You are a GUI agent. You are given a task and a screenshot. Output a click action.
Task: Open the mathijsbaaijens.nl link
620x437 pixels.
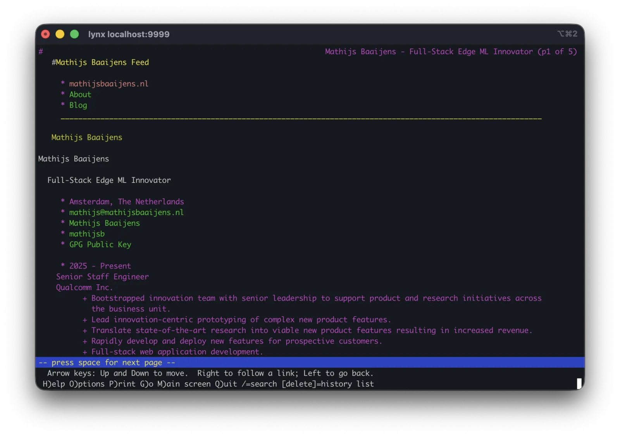(108, 83)
